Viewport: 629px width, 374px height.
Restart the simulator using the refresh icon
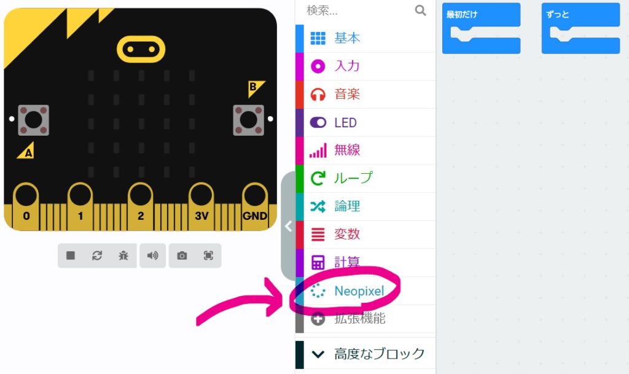pyautogui.click(x=97, y=255)
